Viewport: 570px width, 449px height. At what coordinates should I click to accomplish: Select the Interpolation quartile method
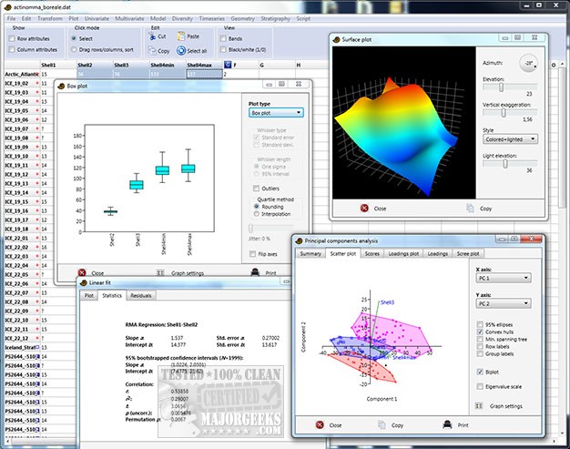point(256,214)
